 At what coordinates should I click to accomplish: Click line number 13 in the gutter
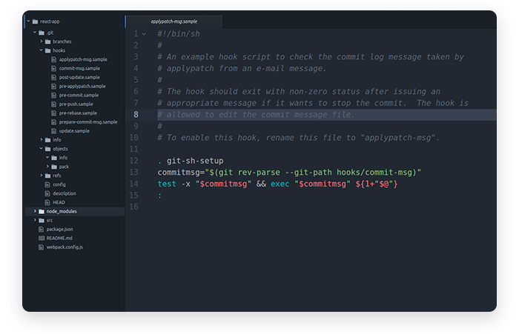(134, 172)
